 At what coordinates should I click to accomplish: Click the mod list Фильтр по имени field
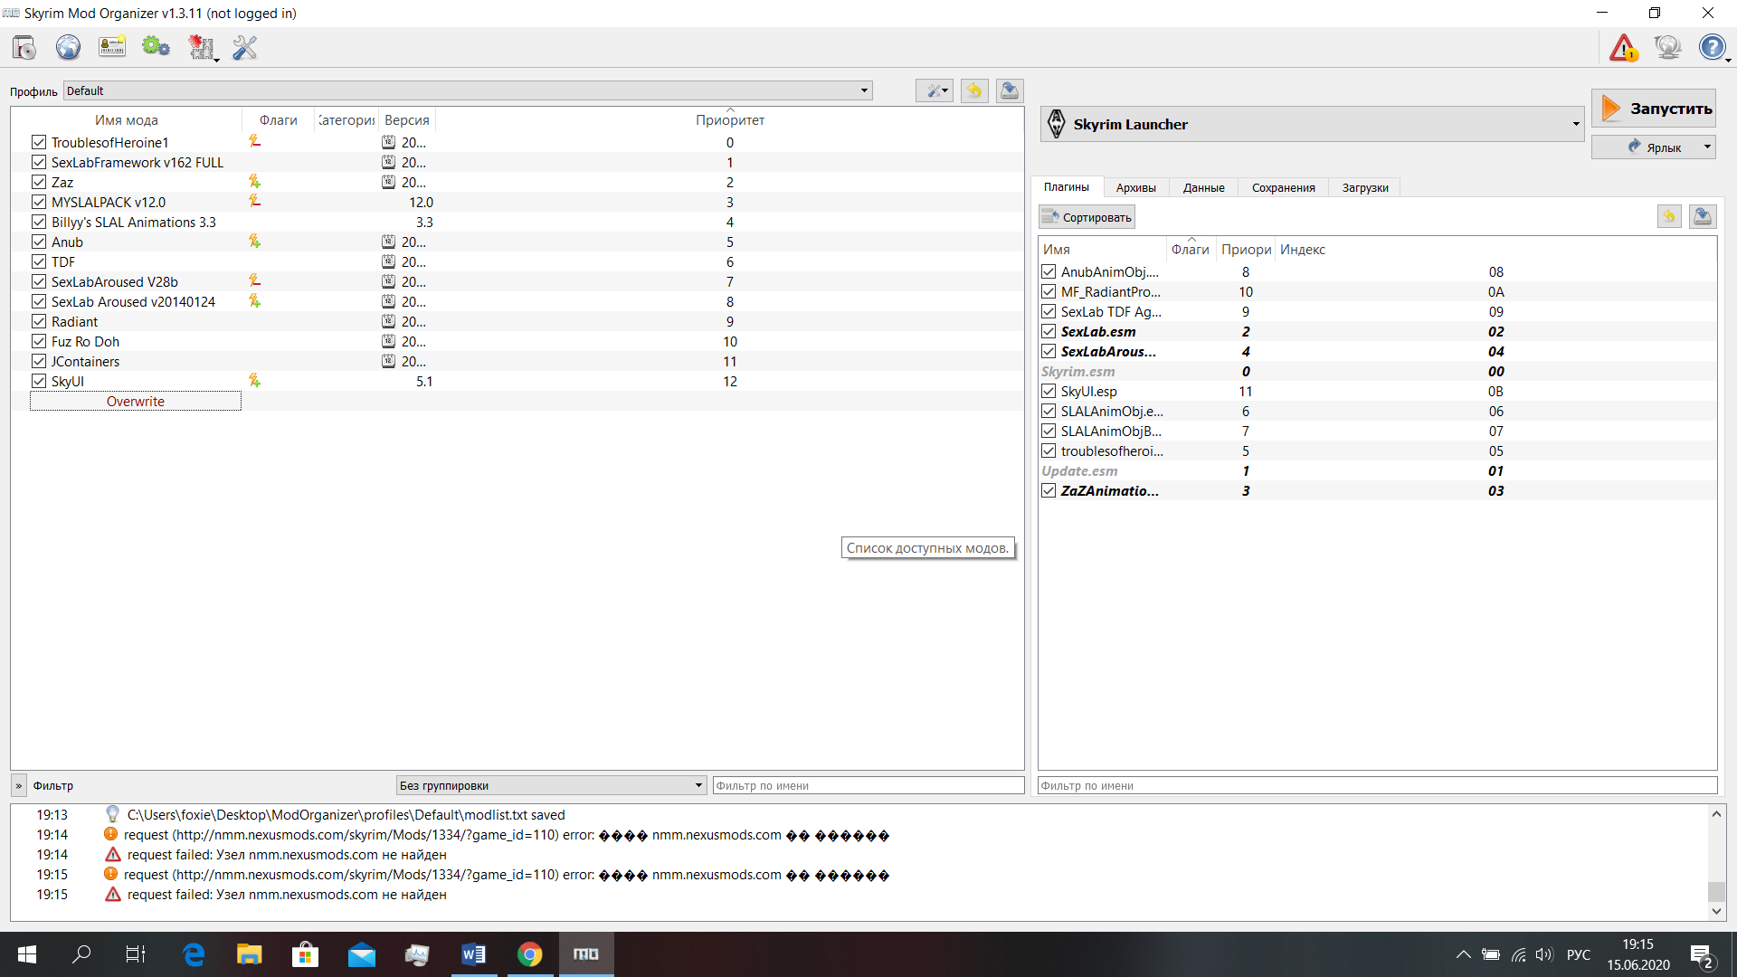tap(868, 785)
